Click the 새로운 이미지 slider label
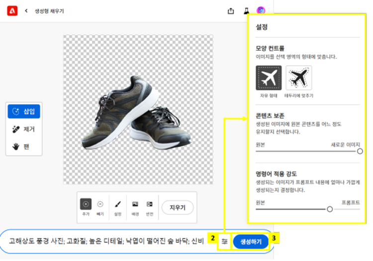Screen dimensions: 373x261 346,144
